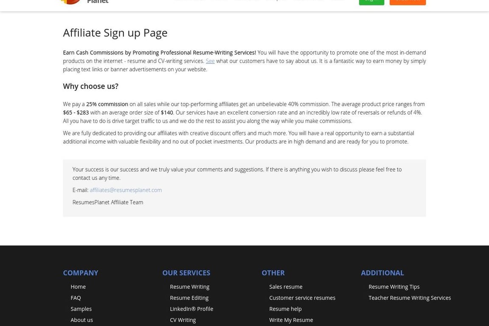Open the LinkedIn® Profile service link
This screenshot has height=326, width=489.
point(191,309)
